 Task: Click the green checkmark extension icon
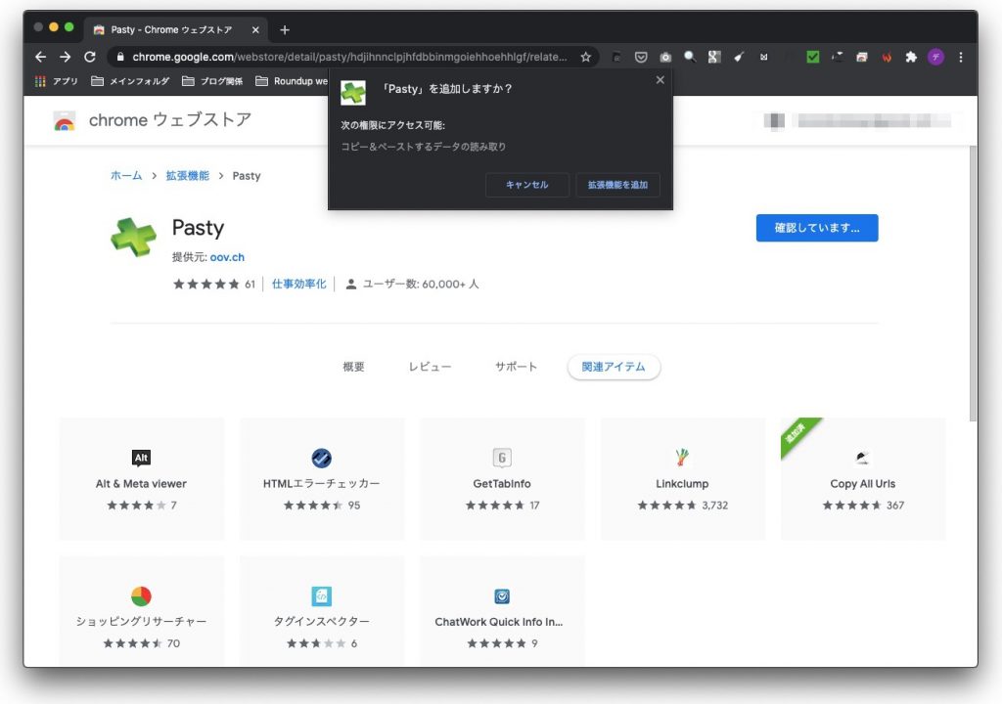(813, 57)
